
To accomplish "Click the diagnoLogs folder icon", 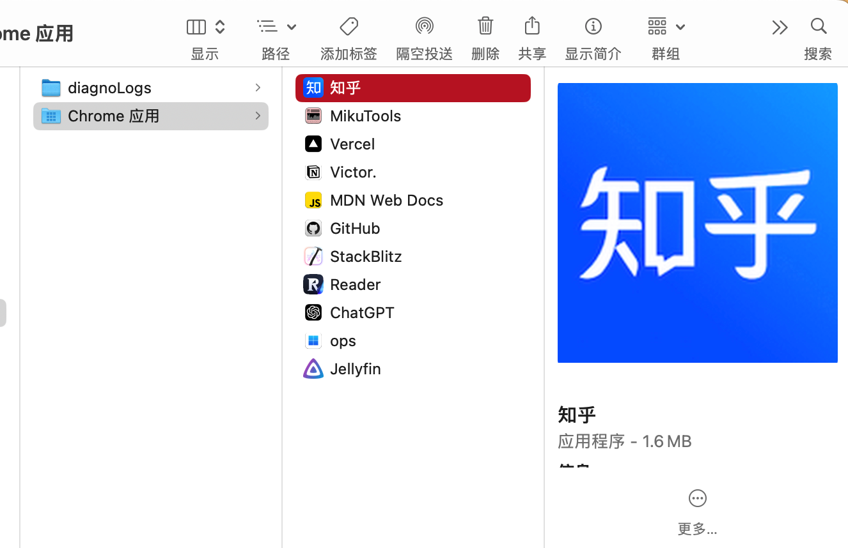I will pos(51,88).
